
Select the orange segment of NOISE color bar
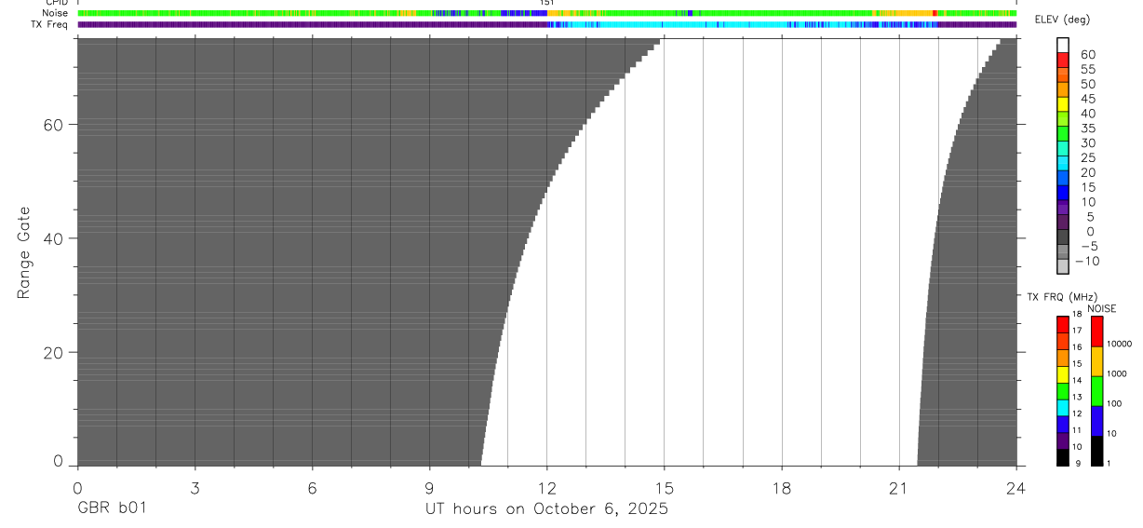click(x=1096, y=361)
